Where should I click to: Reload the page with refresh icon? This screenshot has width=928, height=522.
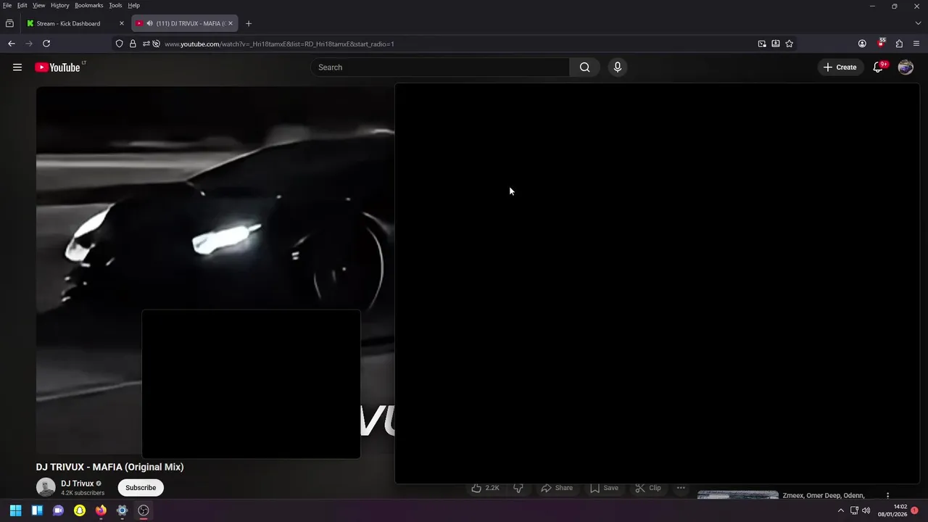tap(46, 43)
